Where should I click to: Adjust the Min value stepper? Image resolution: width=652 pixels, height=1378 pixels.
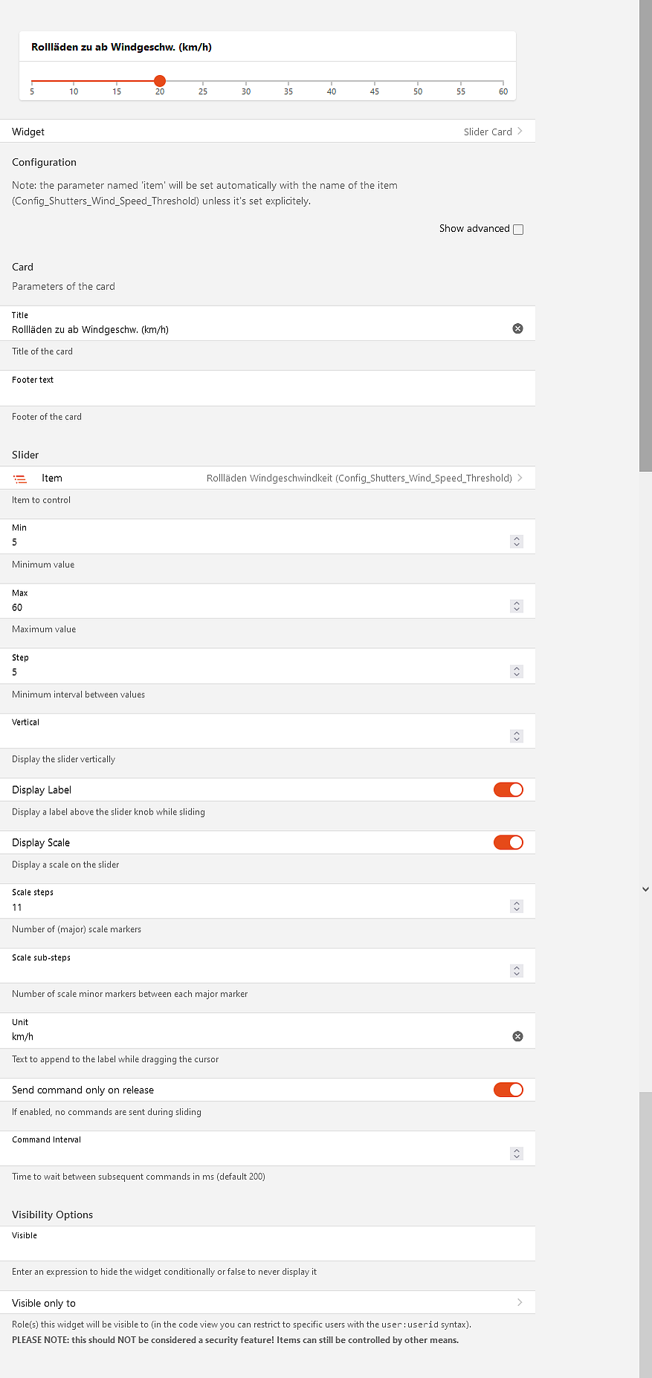pos(517,542)
